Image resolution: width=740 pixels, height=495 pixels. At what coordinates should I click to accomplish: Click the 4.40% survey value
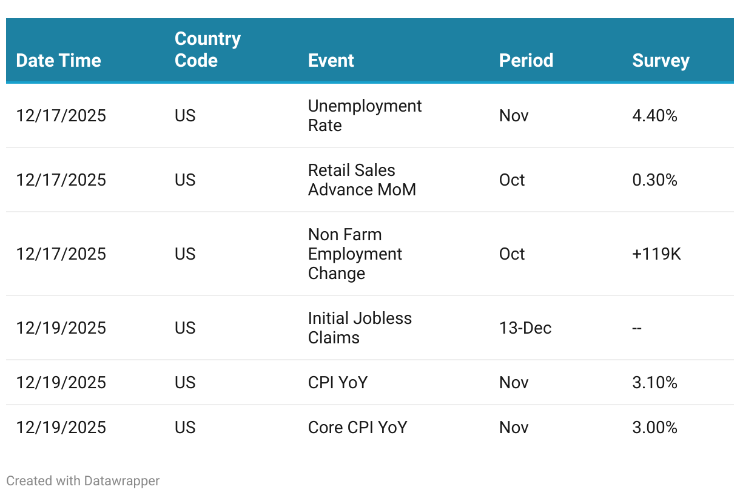coord(654,115)
